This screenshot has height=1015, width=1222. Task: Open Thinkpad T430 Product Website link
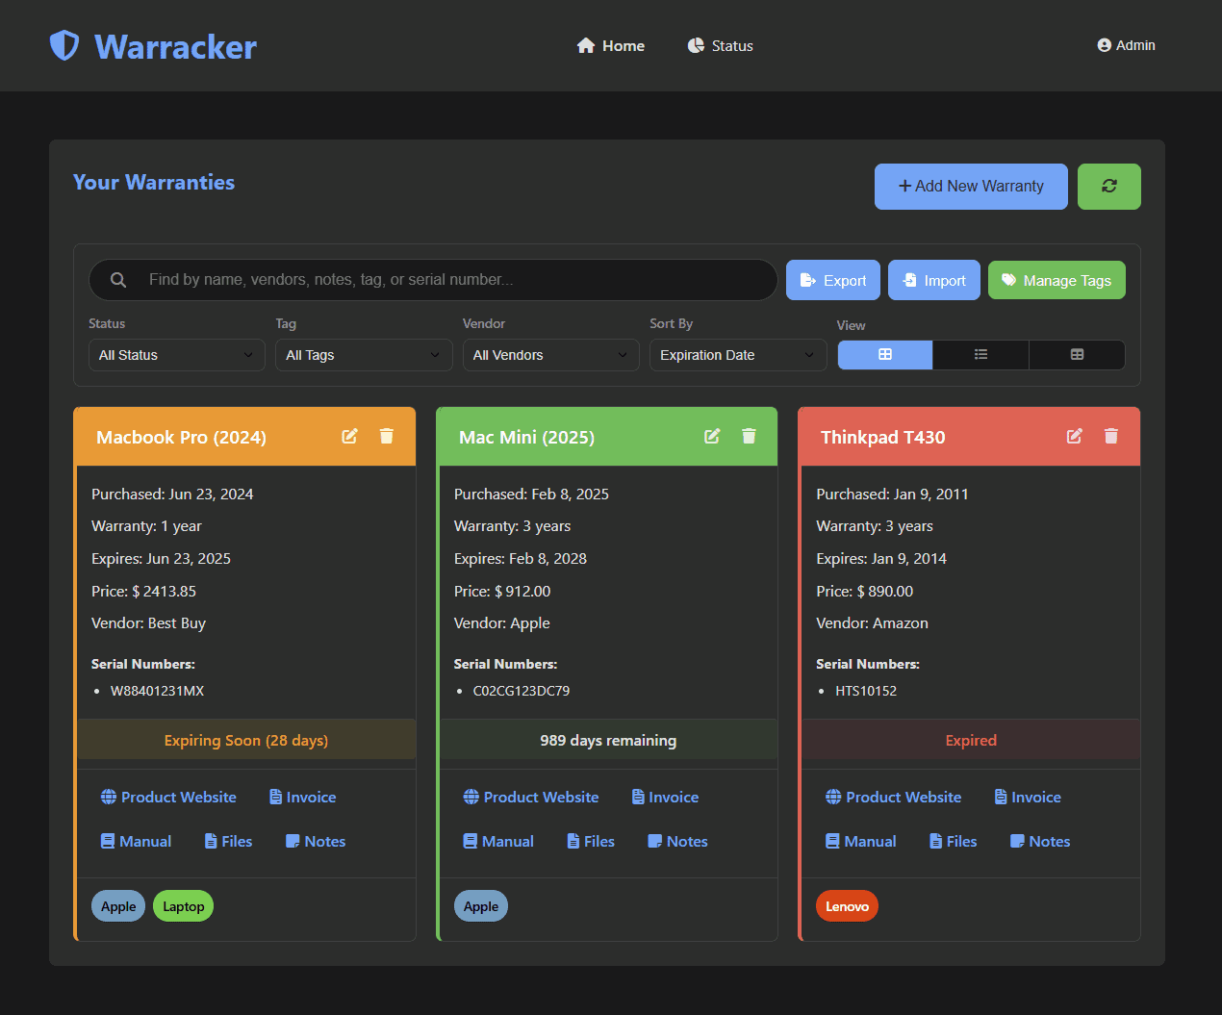893,797
